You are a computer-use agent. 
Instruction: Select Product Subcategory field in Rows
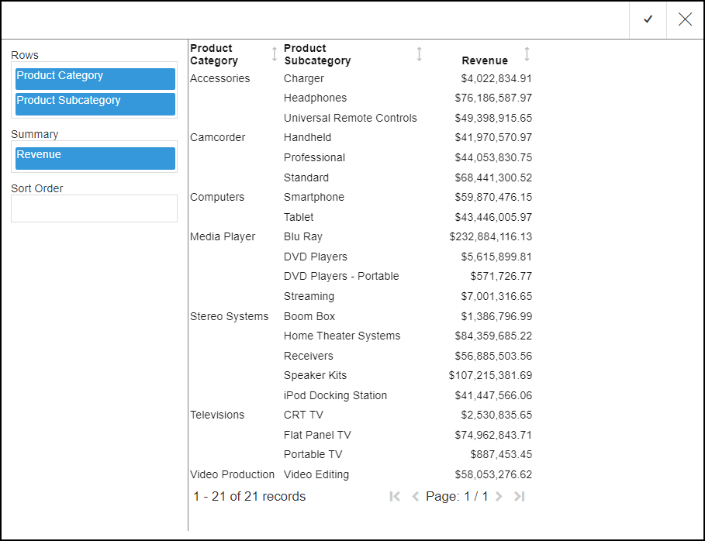click(95, 104)
